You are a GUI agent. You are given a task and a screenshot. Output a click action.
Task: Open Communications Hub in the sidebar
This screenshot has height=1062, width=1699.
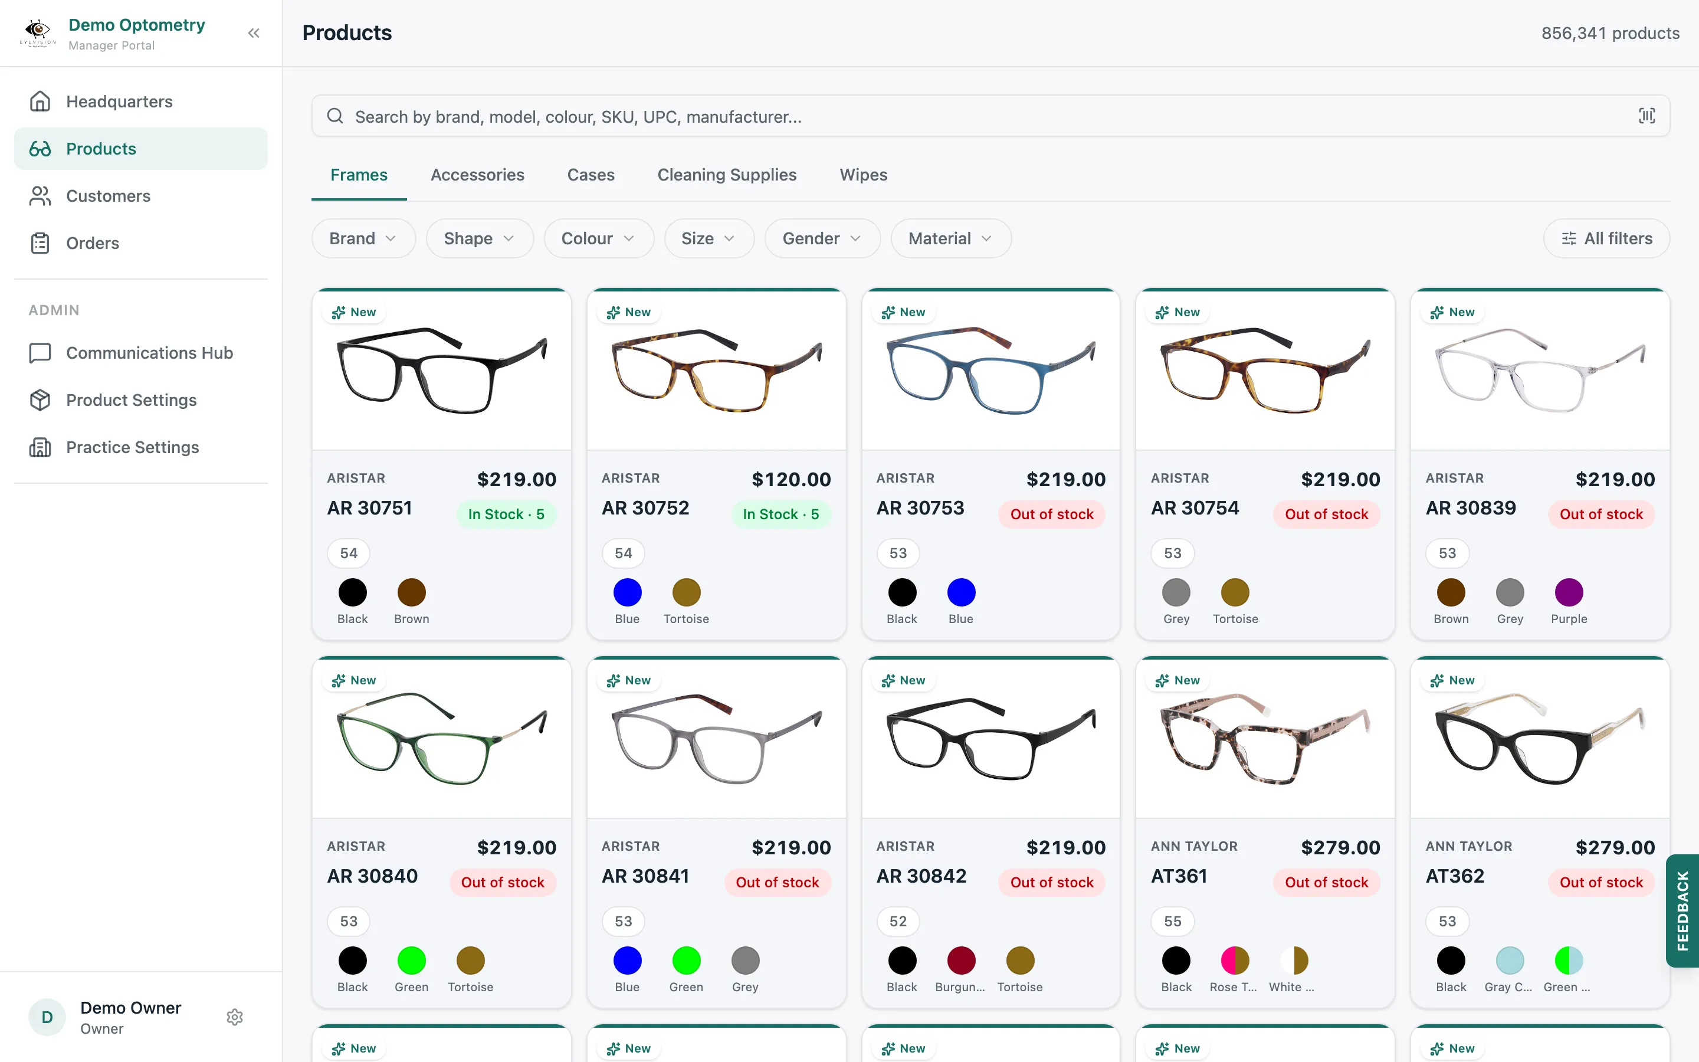[140, 353]
